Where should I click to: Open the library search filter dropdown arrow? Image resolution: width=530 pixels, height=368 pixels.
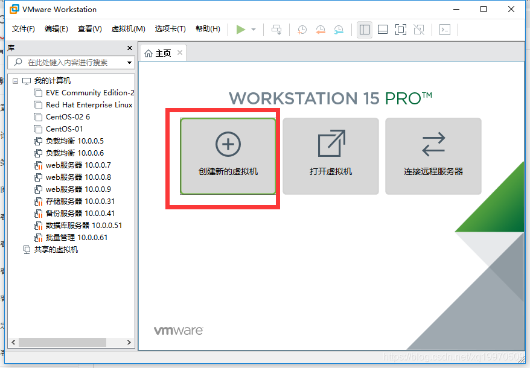(129, 63)
